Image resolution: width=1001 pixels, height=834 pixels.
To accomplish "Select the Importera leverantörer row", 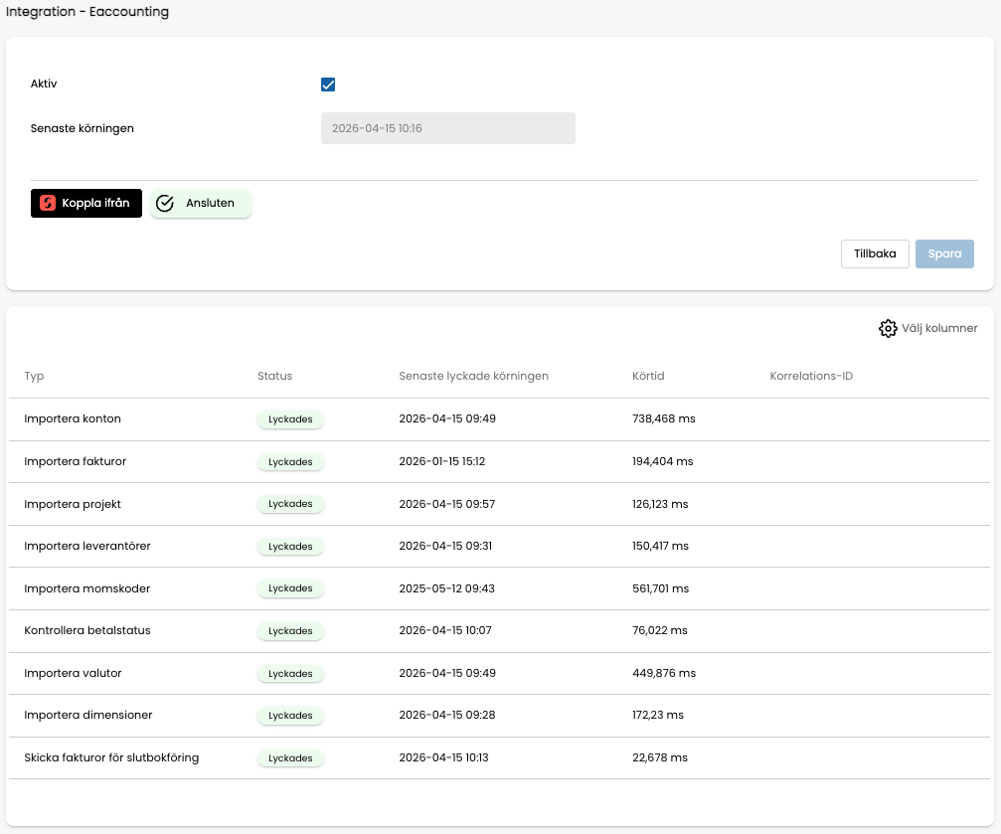I will point(499,546).
